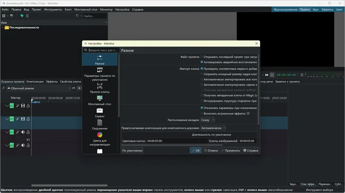Open the filter icon in project bin
Viewport: 345px width, 193px height.
77,16
